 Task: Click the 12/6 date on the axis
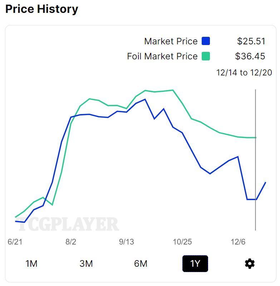point(238,242)
